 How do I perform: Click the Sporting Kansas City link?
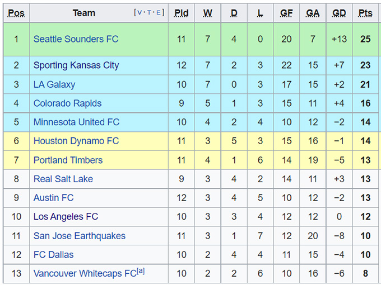(x=76, y=65)
